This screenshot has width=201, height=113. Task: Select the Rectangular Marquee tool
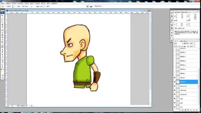pos(2,18)
